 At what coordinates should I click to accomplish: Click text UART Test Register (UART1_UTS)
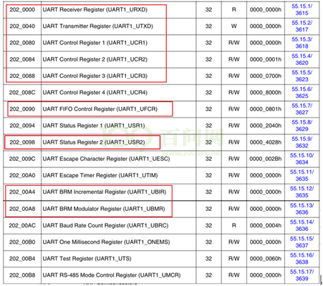[x=87, y=259]
